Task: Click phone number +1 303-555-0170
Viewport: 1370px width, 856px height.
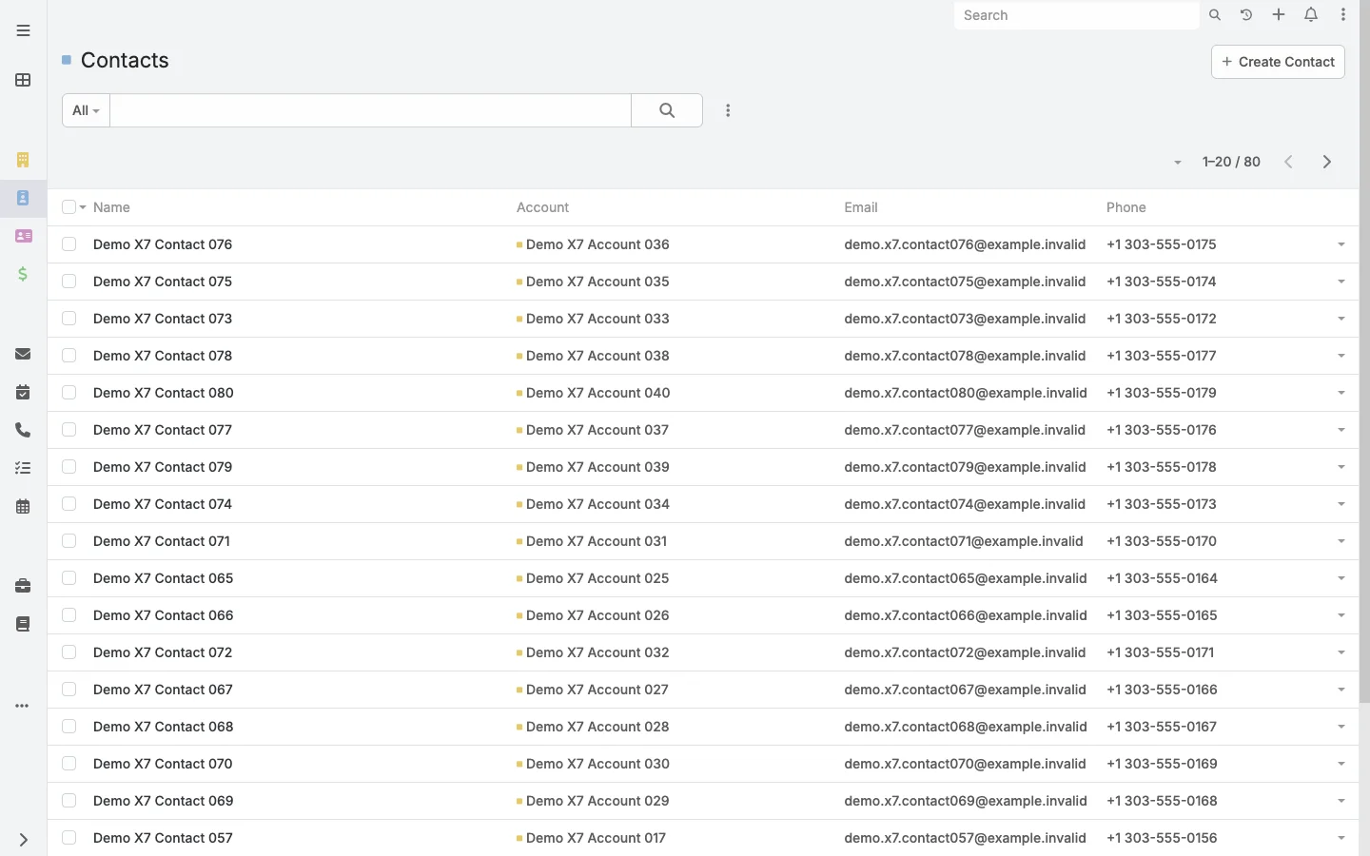Action: click(1162, 541)
